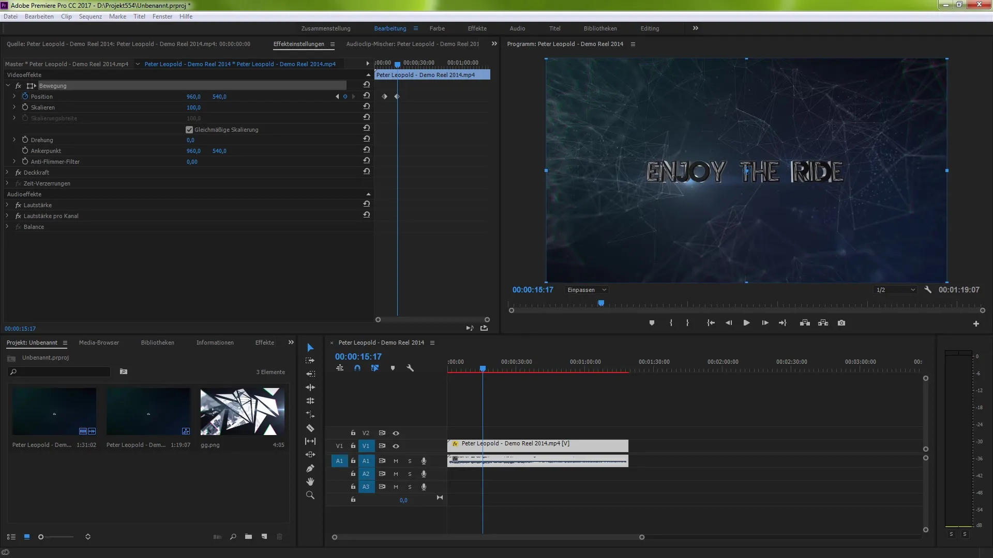Select the Track Select Forward tool

pyautogui.click(x=310, y=361)
